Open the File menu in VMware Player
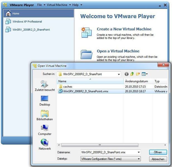 point(41,5)
